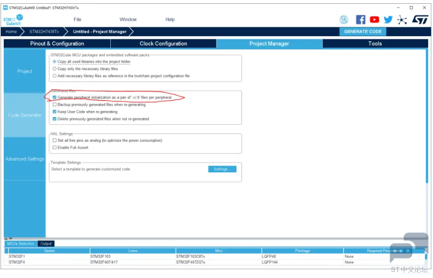Select the Project Manager tab
Image resolution: width=433 pixels, height=278 pixels.
pos(269,43)
